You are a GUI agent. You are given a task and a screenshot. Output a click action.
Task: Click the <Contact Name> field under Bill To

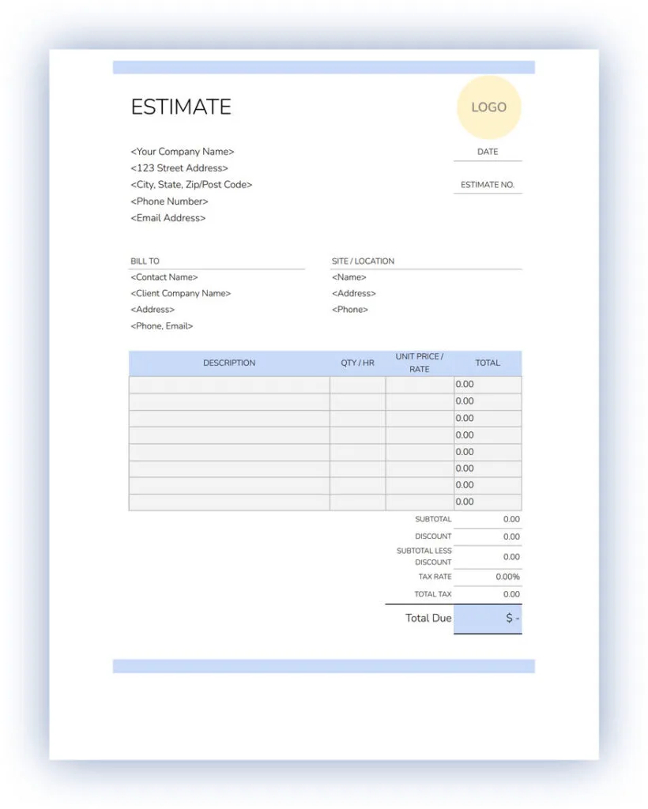164,277
